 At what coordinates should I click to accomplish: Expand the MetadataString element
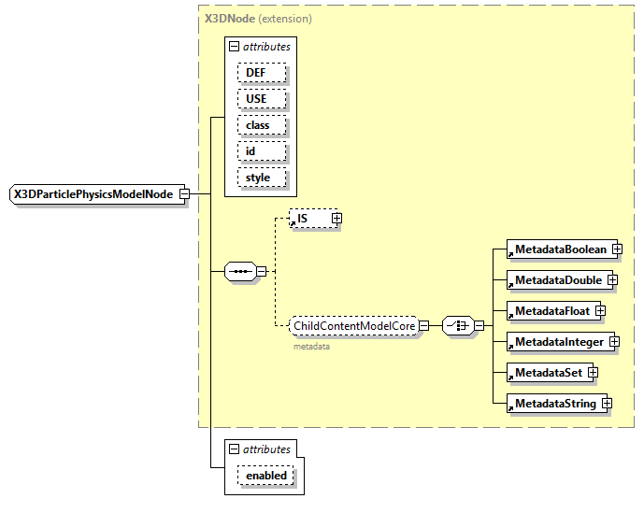click(607, 404)
